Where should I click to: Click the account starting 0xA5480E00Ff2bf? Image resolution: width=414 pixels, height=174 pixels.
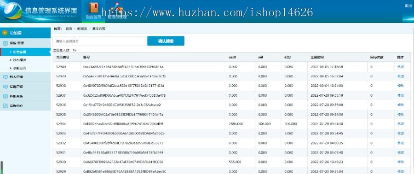coord(123,143)
